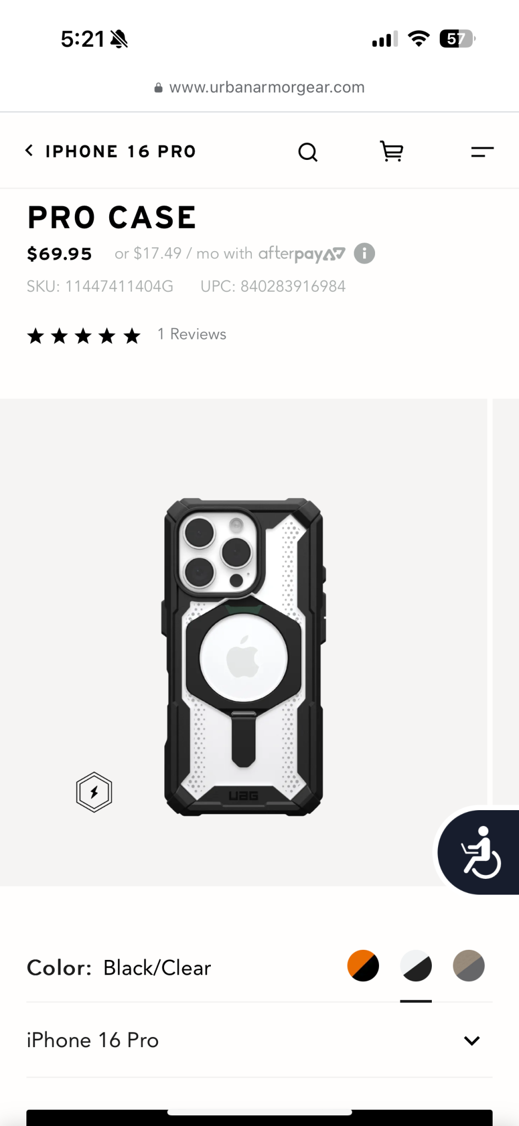This screenshot has height=1126, width=519.
Task: Open the shopping cart
Action: pos(391,151)
